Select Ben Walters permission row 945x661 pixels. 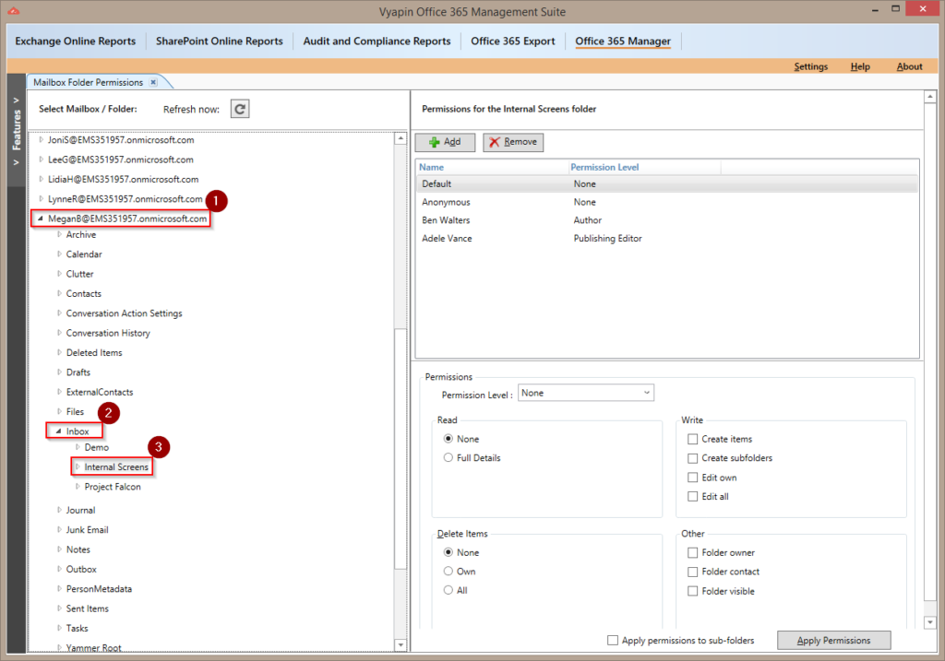click(667, 220)
